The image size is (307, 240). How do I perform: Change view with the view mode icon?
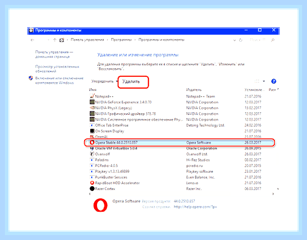point(257,81)
